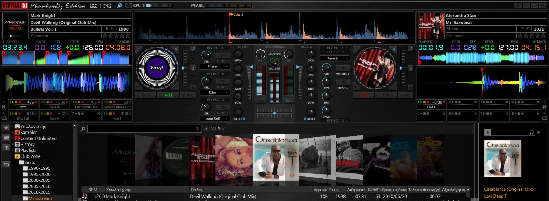Click the funnel filter icon in the browser sidebar
Image resolution: width=549 pixels, height=201 pixels.
click(x=6, y=148)
